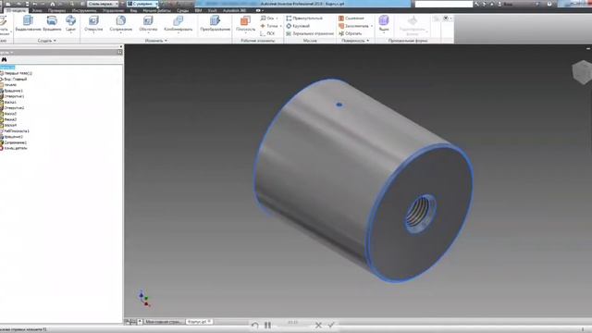Open the Autodesk 360 ribbon tab
The image size is (592, 333).
(x=234, y=10)
